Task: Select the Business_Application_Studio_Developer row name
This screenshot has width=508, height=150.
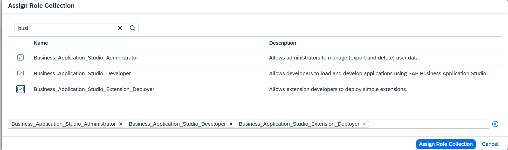Action: pos(82,73)
